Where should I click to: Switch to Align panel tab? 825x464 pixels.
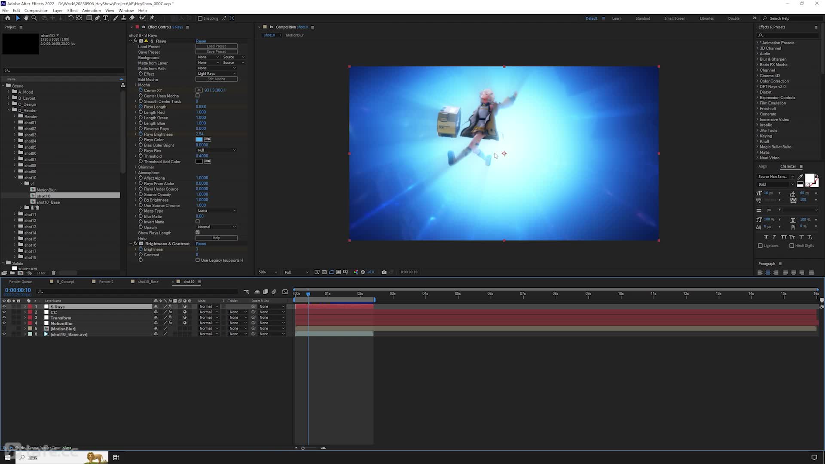pos(762,166)
